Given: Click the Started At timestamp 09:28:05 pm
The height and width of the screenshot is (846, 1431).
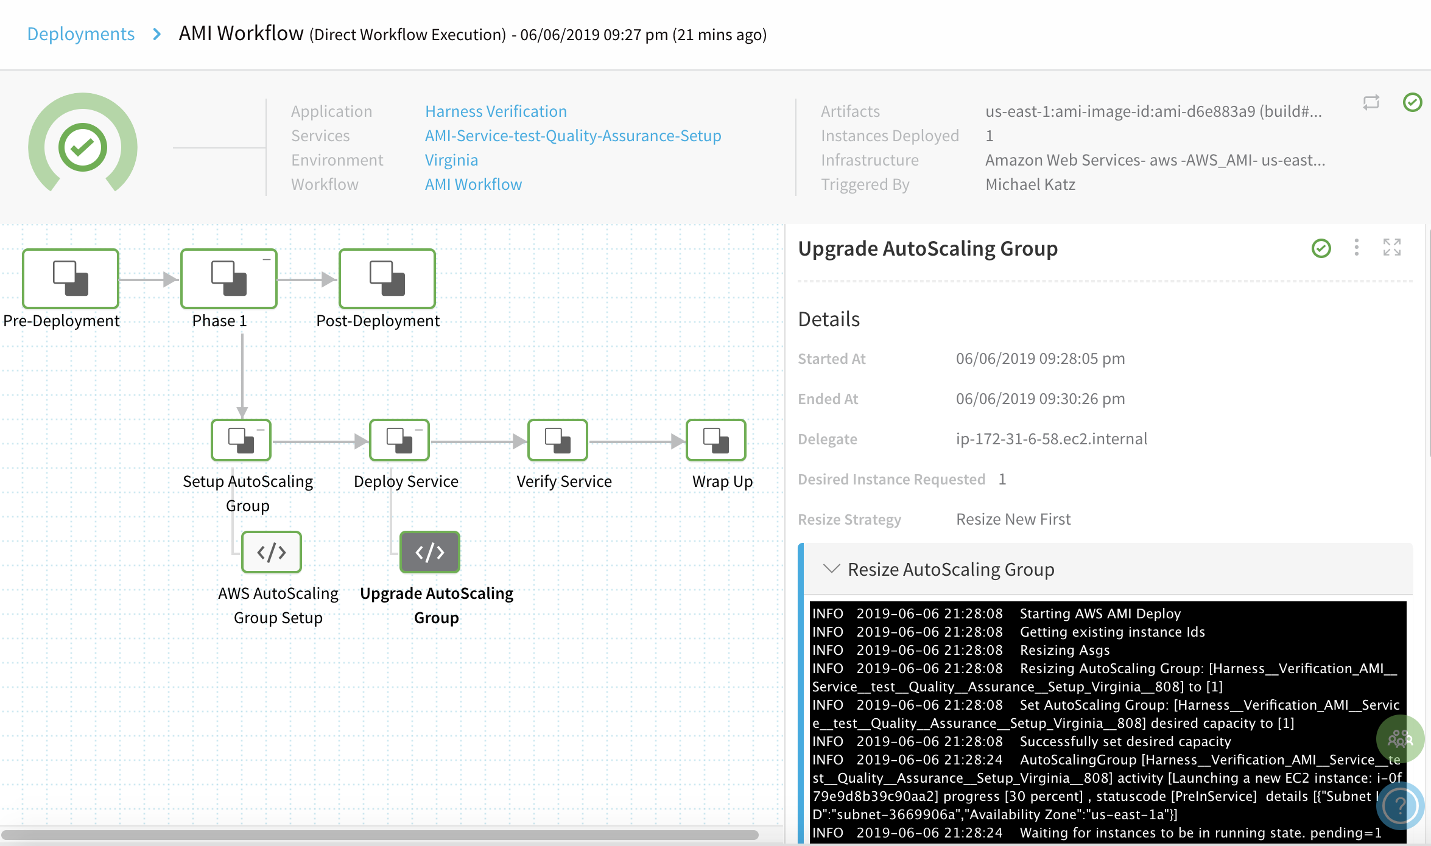Looking at the screenshot, I should (x=1040, y=358).
